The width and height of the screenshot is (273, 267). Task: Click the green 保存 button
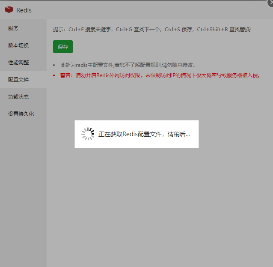63,47
